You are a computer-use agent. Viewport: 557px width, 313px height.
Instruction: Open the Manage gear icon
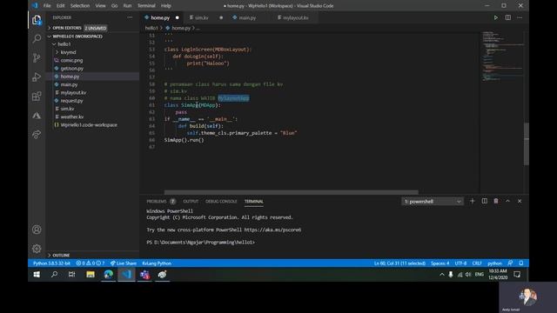[x=37, y=249]
